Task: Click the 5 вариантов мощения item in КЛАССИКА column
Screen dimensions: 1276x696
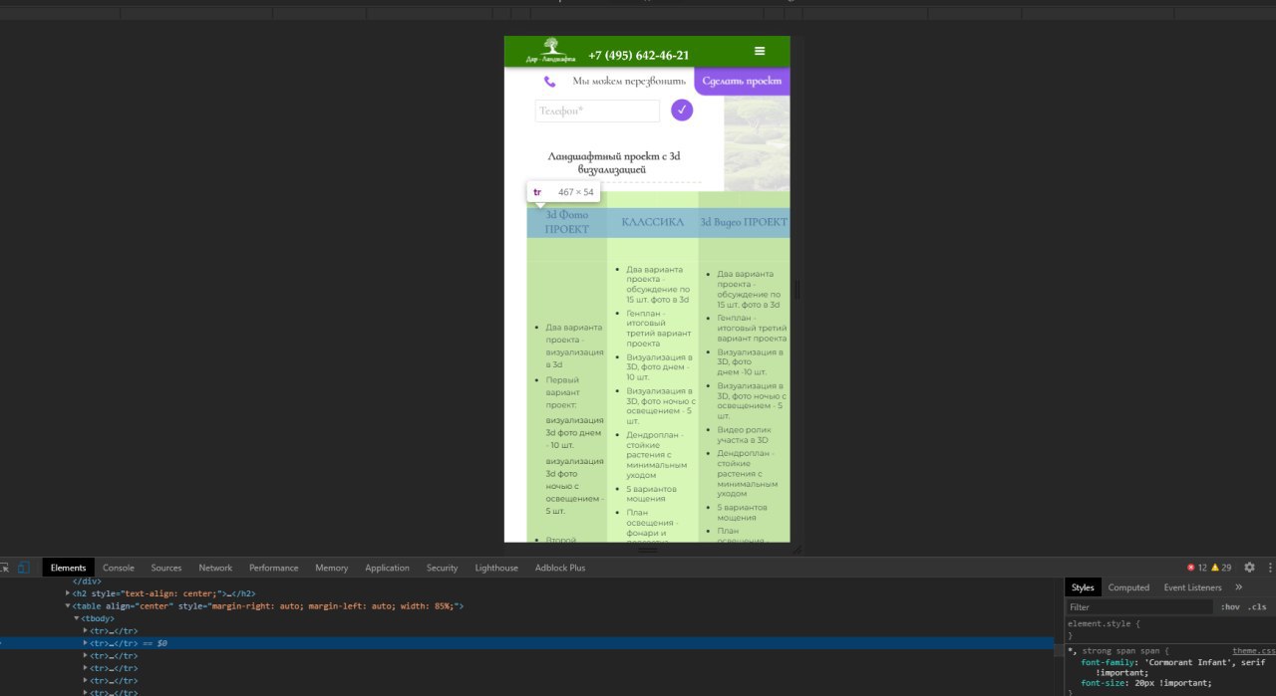Action: pyautogui.click(x=652, y=493)
